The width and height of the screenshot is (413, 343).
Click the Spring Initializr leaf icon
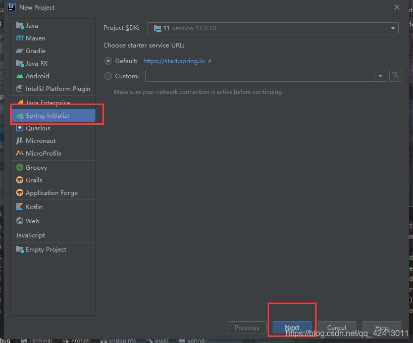pos(20,116)
